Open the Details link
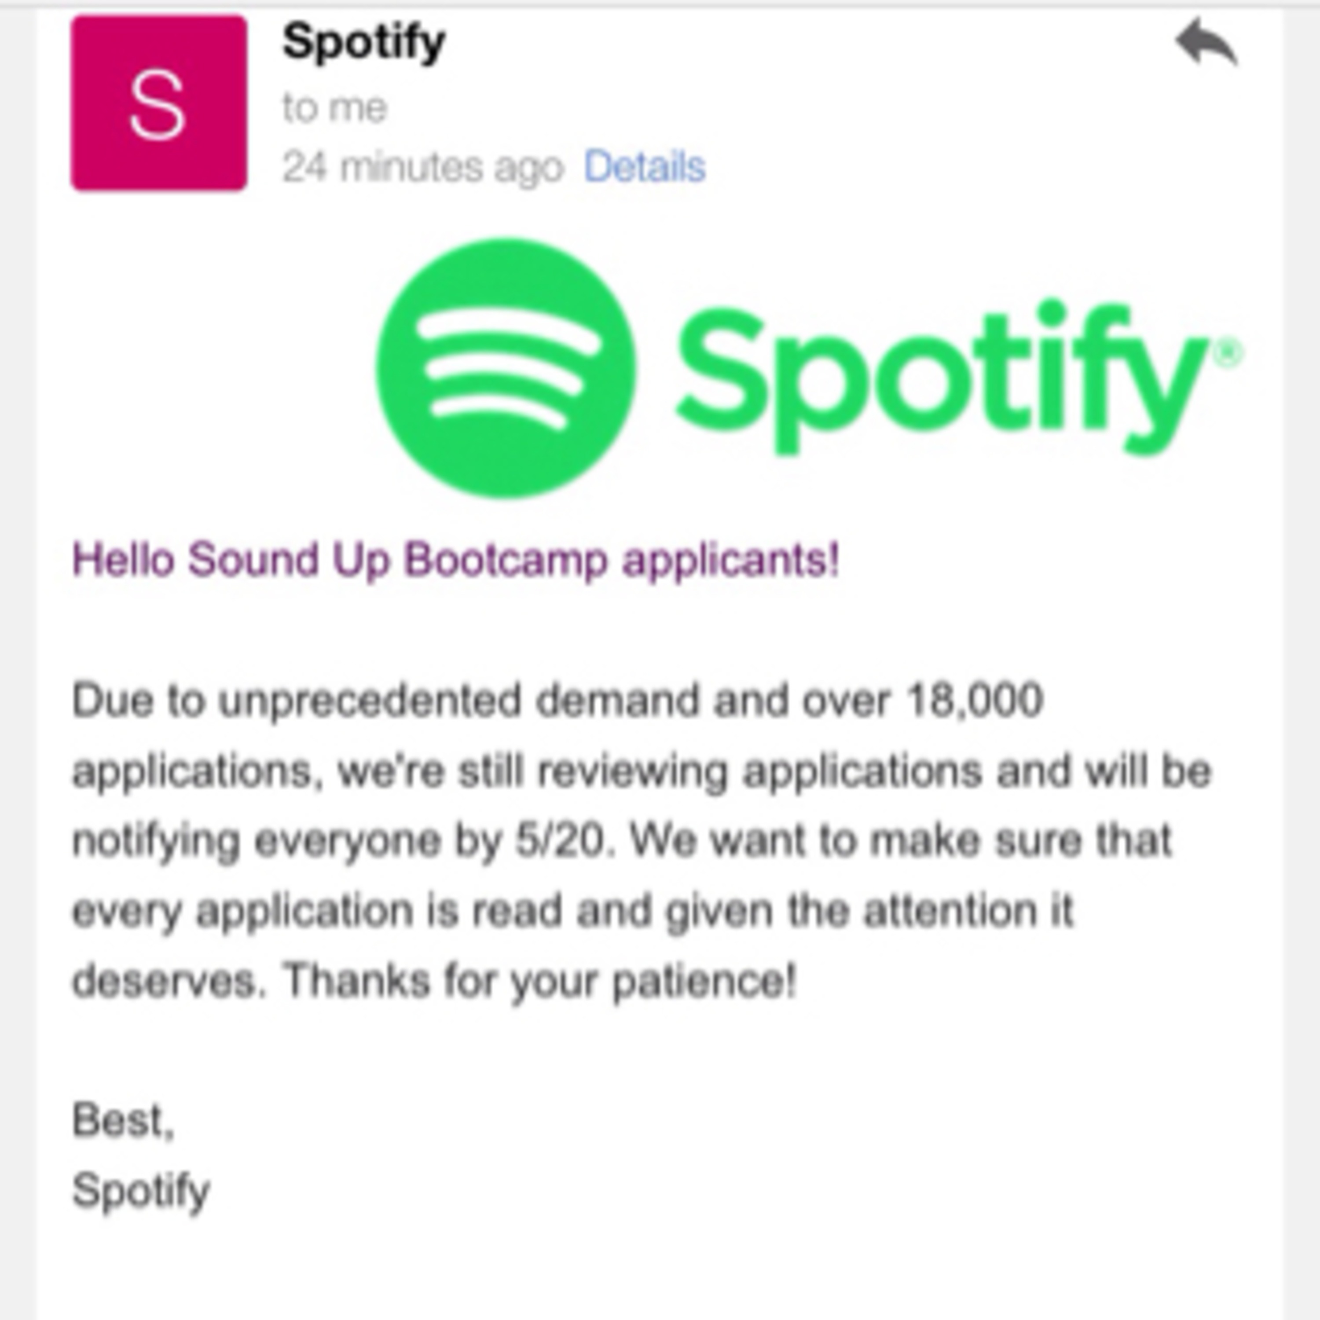The width and height of the screenshot is (1320, 1320). (x=644, y=167)
